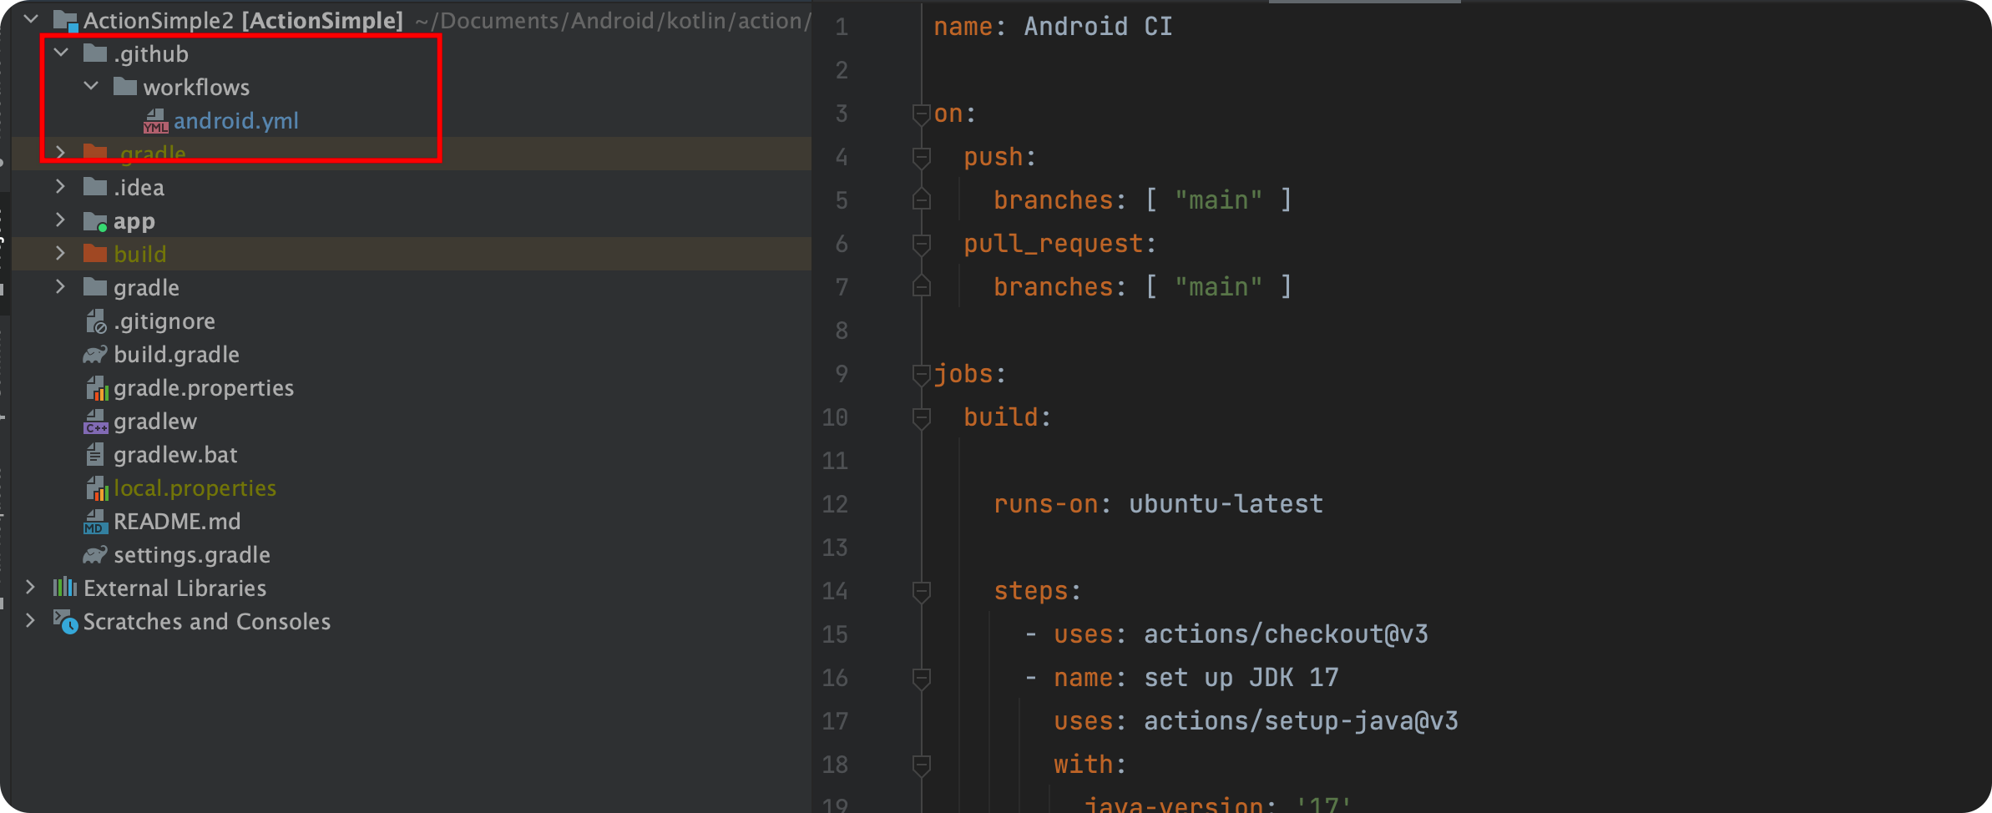Viewport: 1992px width, 813px height.
Task: Fold the 'with:' block in gutter
Action: (x=922, y=765)
